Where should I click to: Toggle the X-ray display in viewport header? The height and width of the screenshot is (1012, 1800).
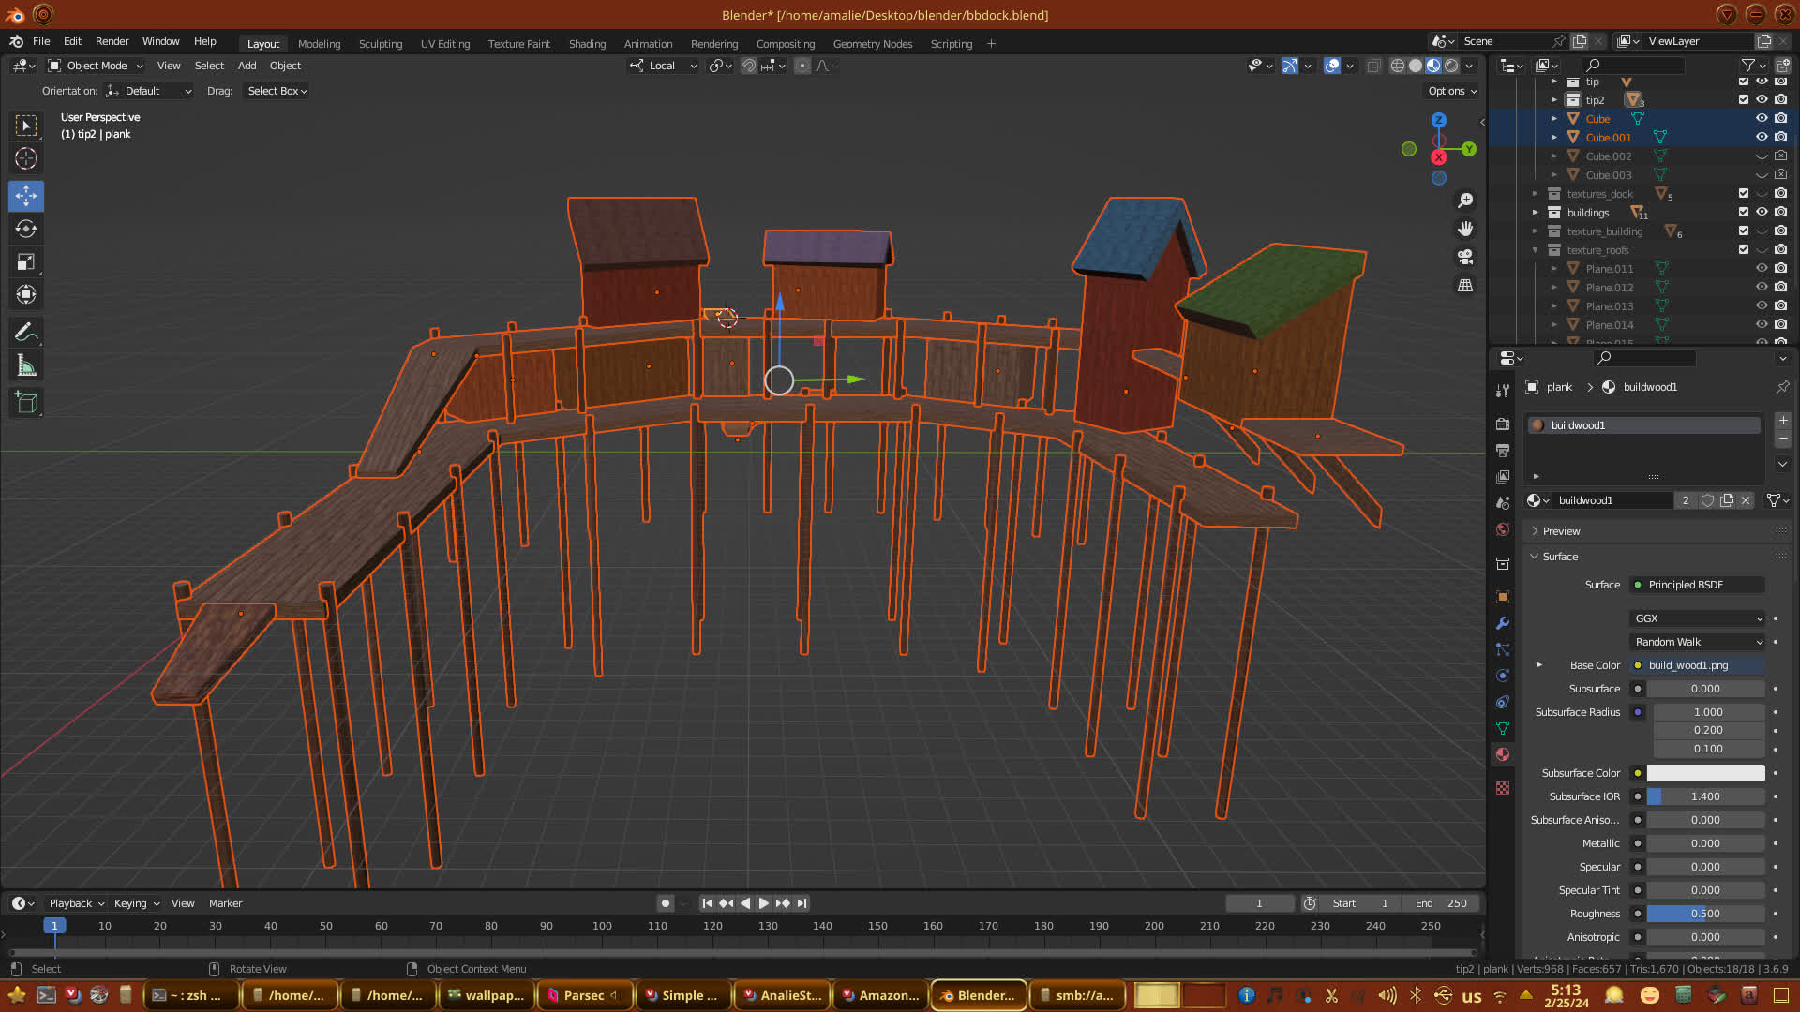click(x=1373, y=66)
